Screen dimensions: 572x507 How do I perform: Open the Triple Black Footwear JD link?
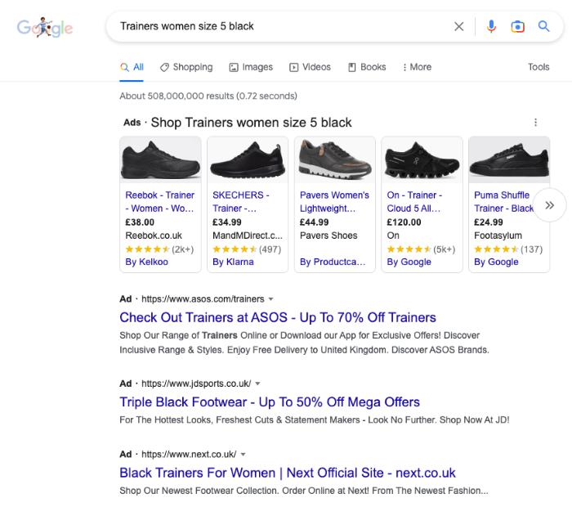270,402
